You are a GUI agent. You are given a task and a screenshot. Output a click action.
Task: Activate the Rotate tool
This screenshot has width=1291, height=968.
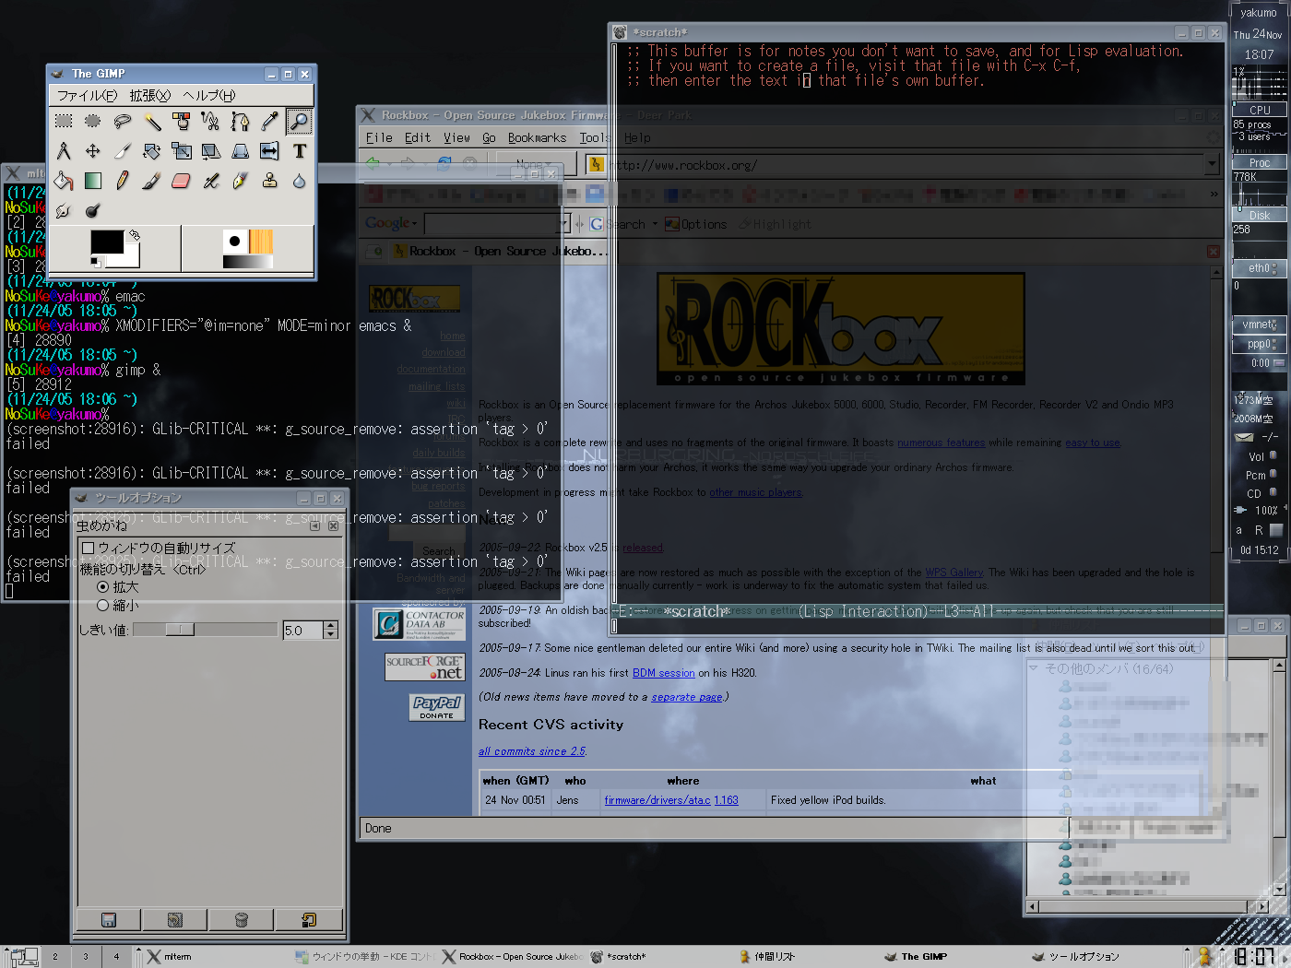click(152, 150)
